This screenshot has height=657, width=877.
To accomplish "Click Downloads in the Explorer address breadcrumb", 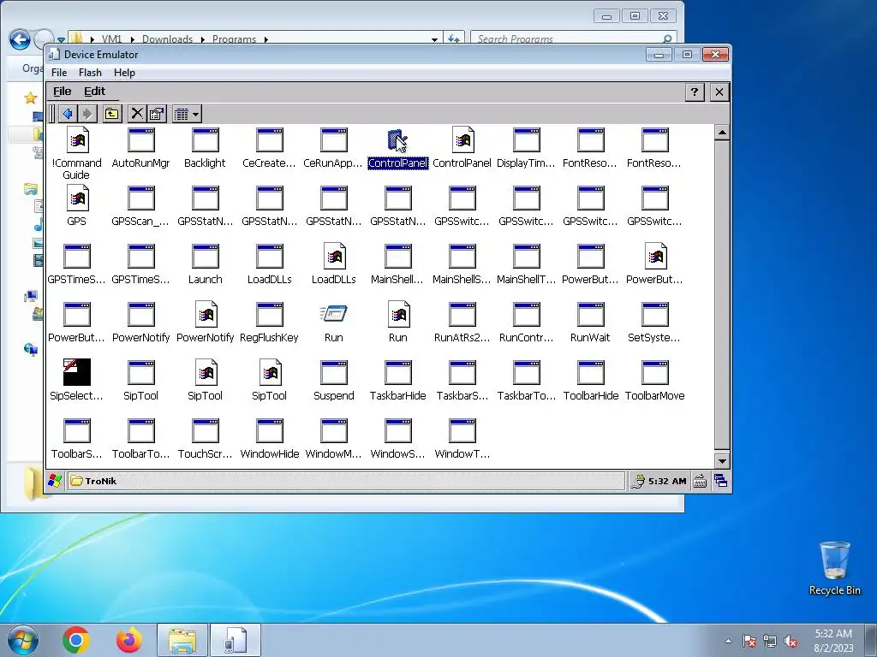I will tap(167, 39).
